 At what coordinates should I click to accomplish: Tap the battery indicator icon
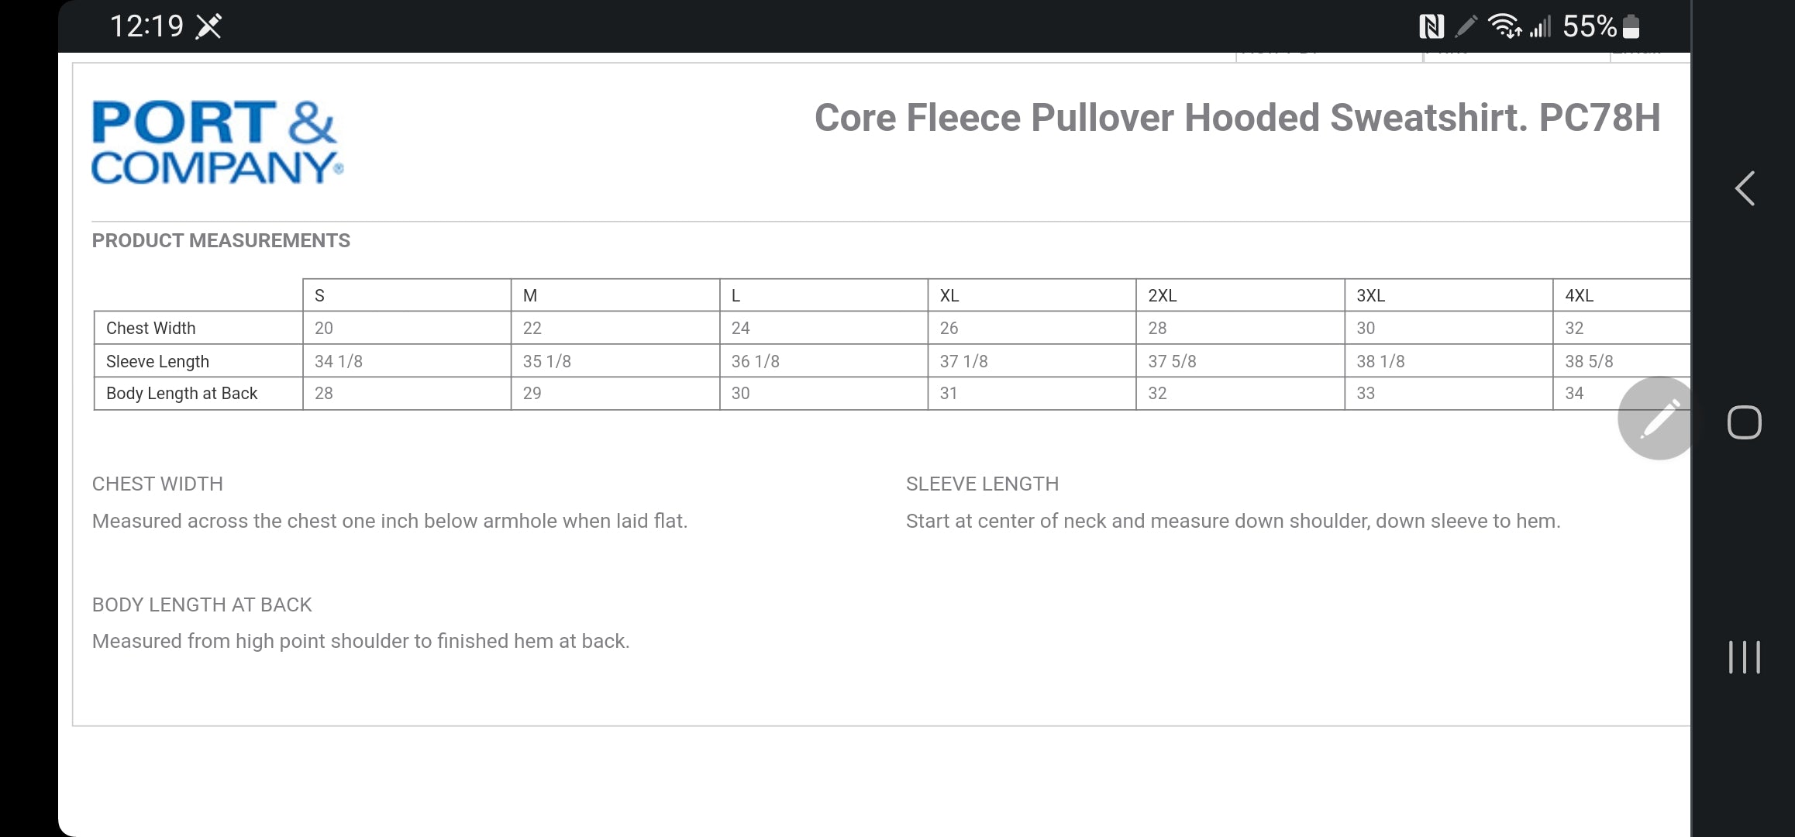pyautogui.click(x=1631, y=26)
